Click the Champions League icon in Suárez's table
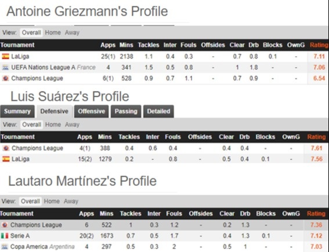 coord(6,148)
